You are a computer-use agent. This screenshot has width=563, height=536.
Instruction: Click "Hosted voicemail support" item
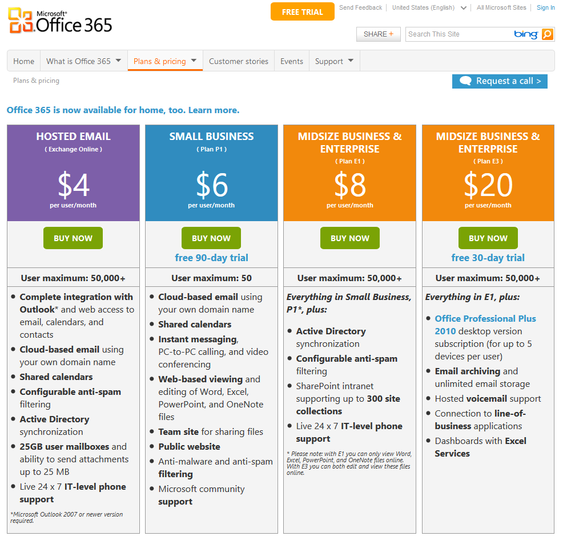[488, 399]
